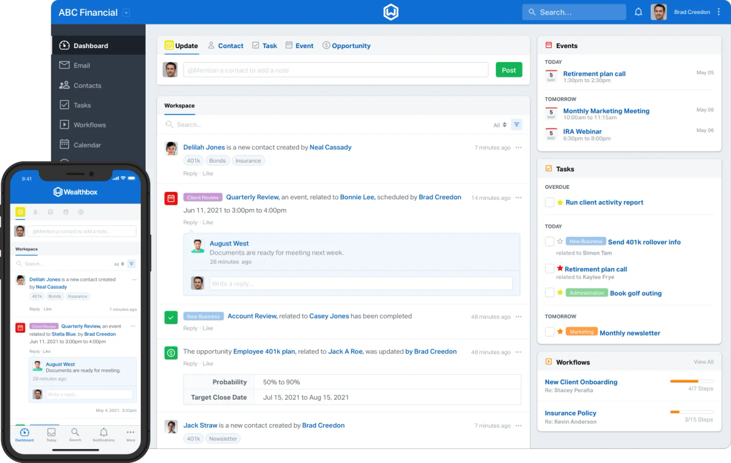Toggle orange star on Monthly newsletter task

pos(560,332)
